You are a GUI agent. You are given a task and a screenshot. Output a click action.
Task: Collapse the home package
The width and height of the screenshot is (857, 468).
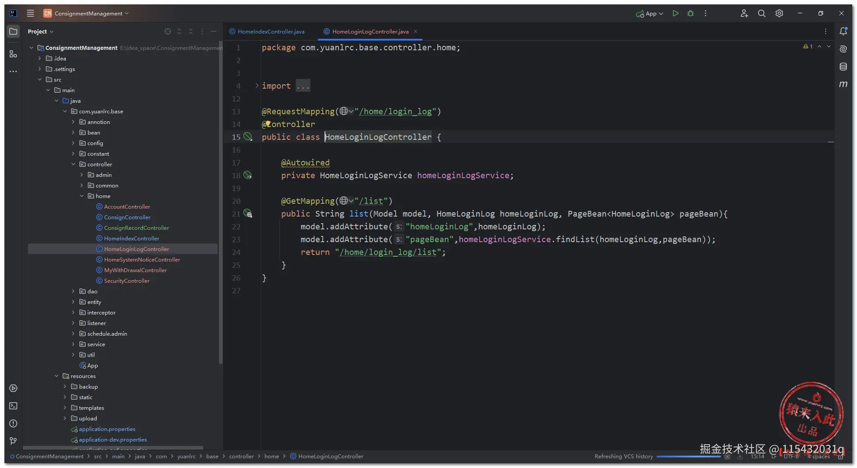82,196
